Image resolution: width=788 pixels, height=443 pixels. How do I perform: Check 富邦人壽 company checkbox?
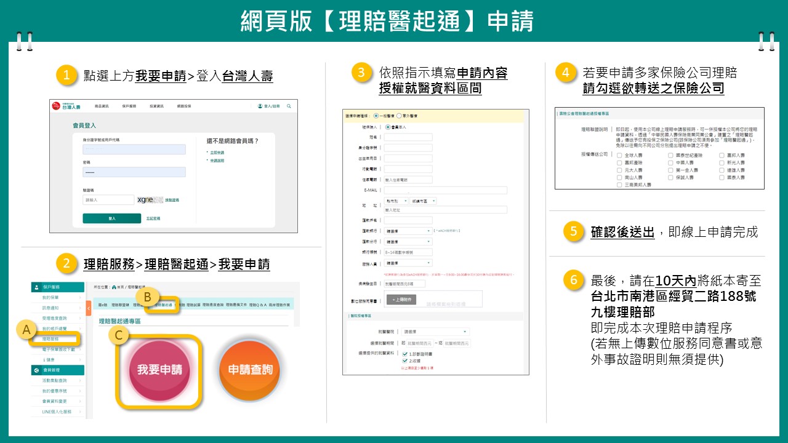722,155
